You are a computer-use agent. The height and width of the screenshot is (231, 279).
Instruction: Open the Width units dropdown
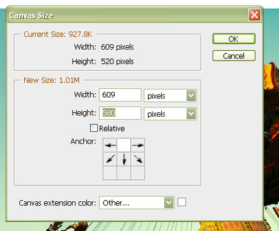[x=170, y=96]
